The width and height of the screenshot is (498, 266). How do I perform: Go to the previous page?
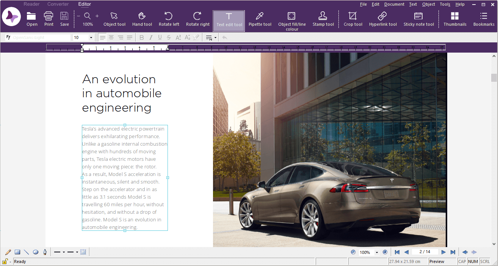(x=406, y=252)
